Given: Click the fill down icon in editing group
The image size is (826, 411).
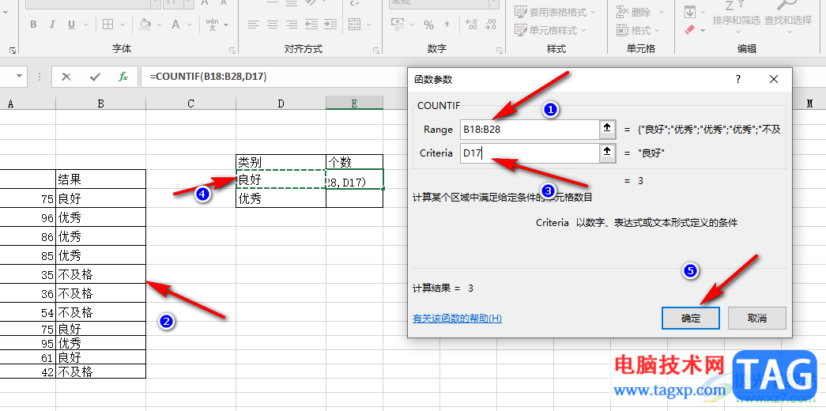Looking at the screenshot, I should (689, 12).
